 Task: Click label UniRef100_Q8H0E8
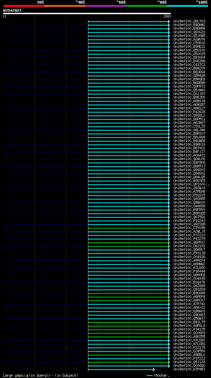tap(189, 275)
